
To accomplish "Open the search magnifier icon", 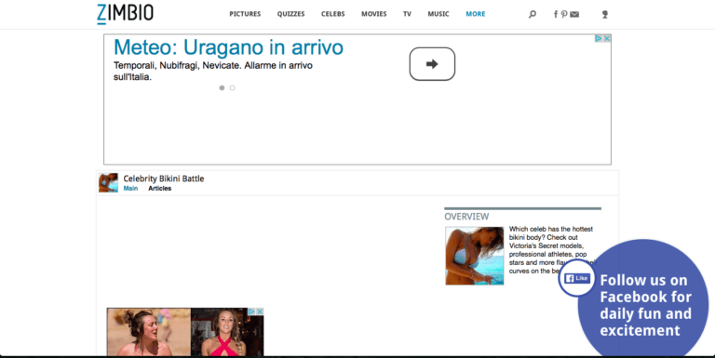I will click(533, 14).
